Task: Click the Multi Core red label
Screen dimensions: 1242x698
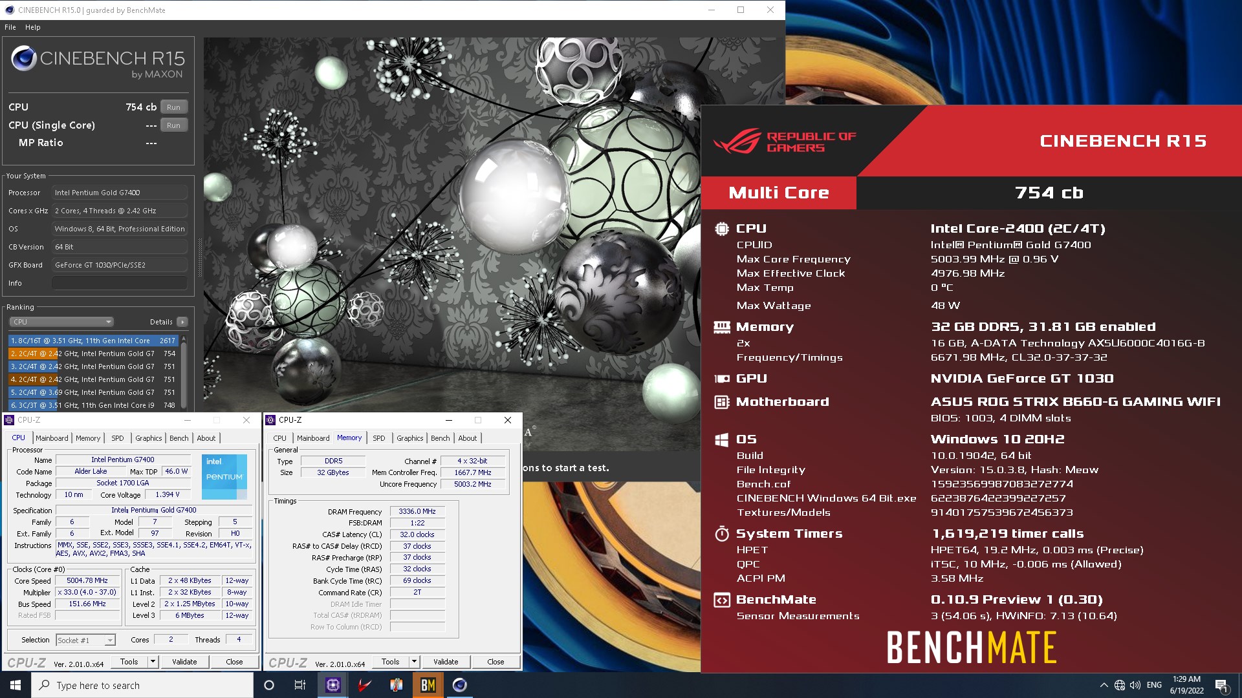Action: coord(779,193)
